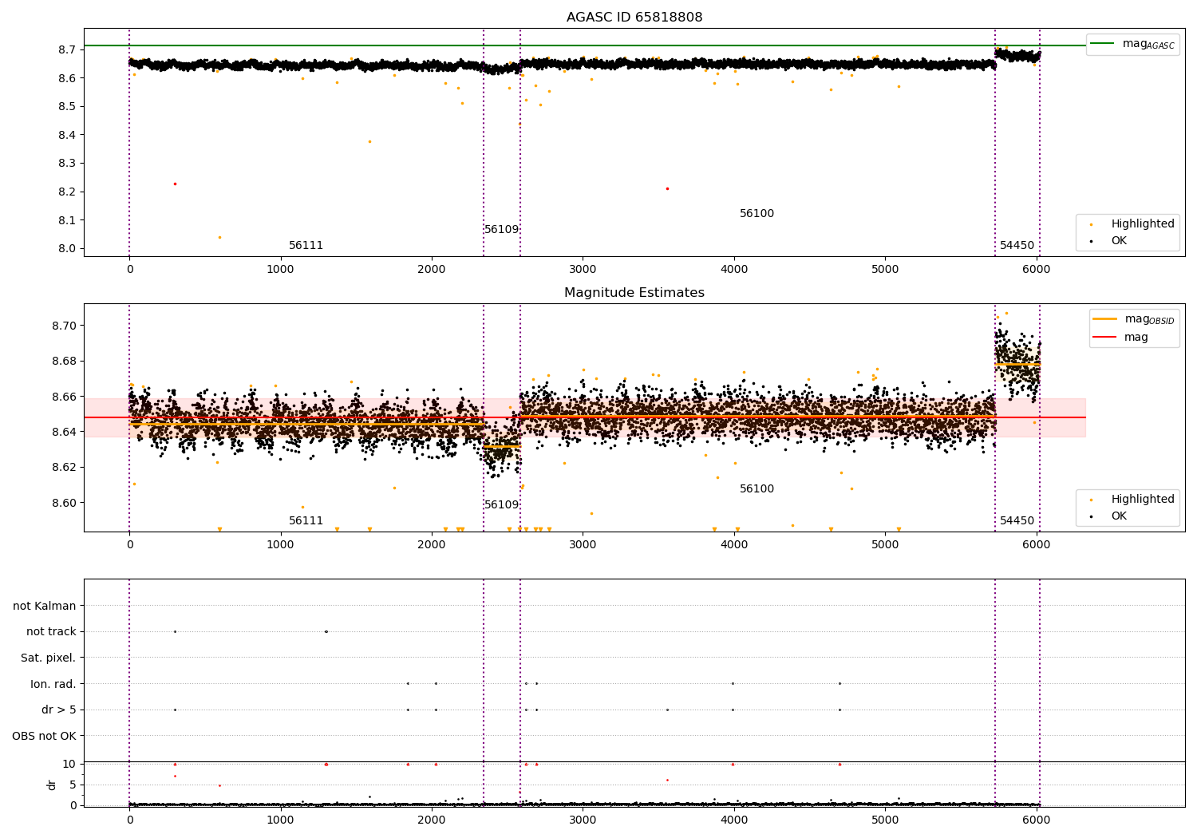Click x-tick 3000 below top plot
The image size is (1197, 838).
583,270
